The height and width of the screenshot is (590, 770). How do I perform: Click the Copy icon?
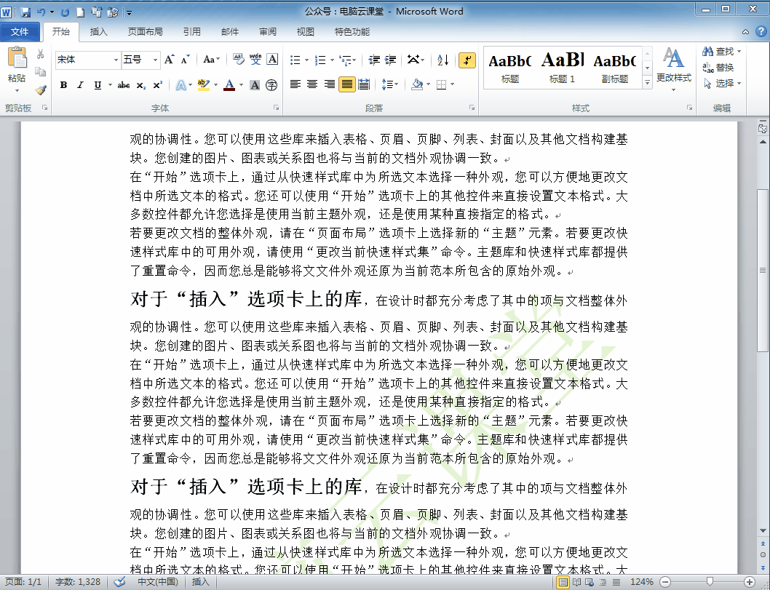tap(40, 72)
